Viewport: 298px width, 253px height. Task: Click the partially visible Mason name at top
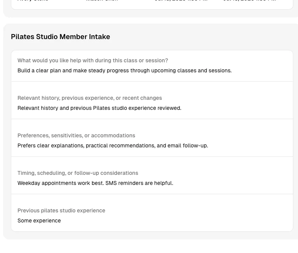coord(102,0)
